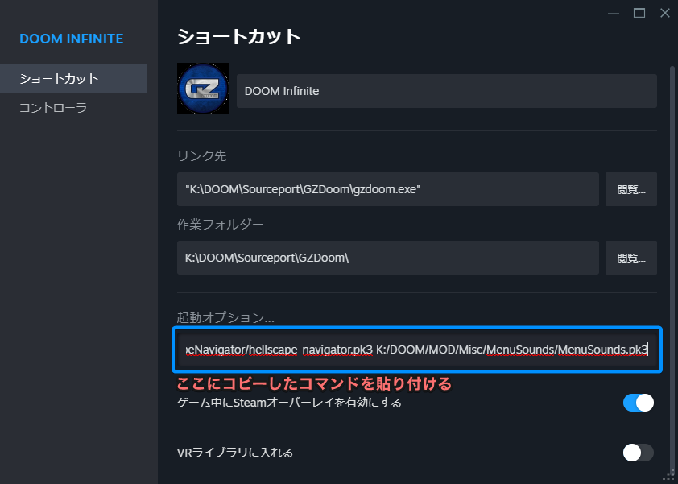Click the GZDoom shortcut icon image

[x=203, y=89]
